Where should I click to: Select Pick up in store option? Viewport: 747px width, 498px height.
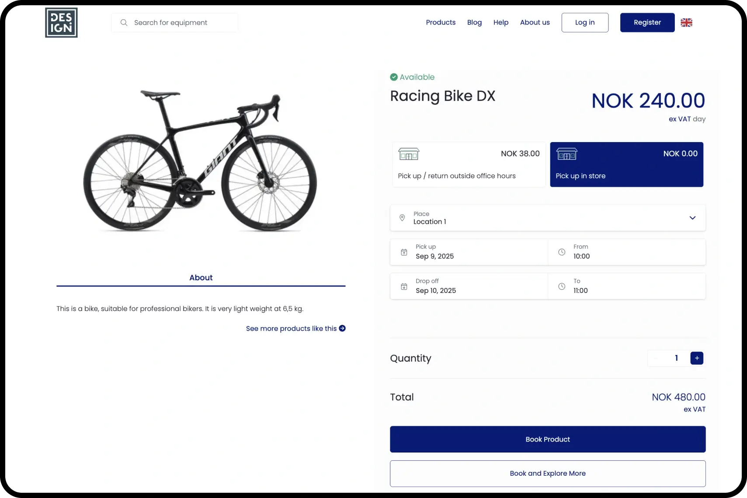click(x=626, y=164)
